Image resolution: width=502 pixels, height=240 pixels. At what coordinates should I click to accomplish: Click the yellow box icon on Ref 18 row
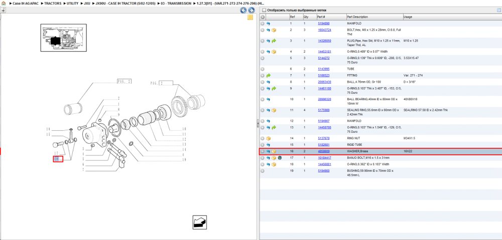[274, 164]
